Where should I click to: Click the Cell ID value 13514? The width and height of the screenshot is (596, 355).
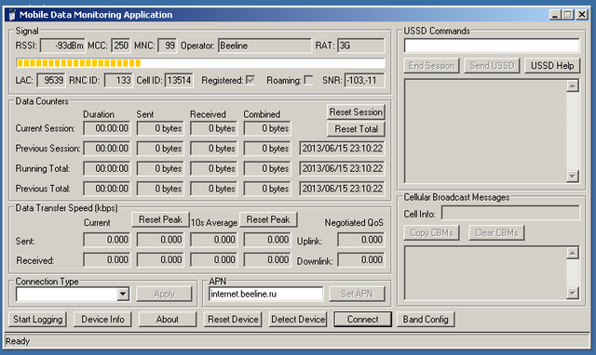179,81
